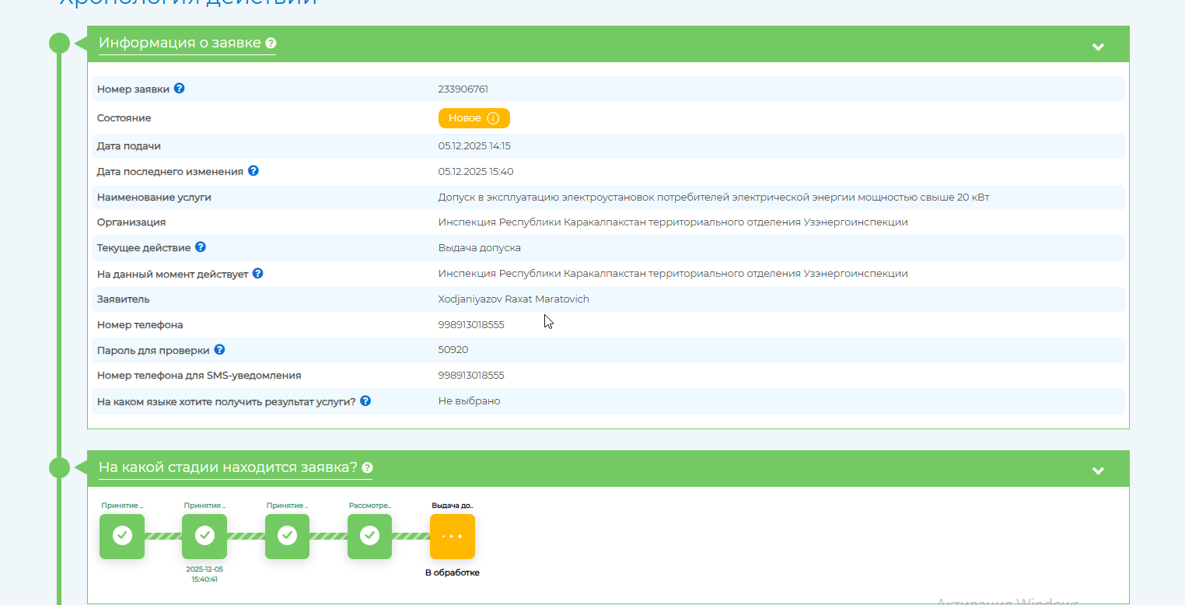The width and height of the screenshot is (1185, 605).
Task: Select the "Выдача допуска" current action value
Action: pyautogui.click(x=480, y=248)
